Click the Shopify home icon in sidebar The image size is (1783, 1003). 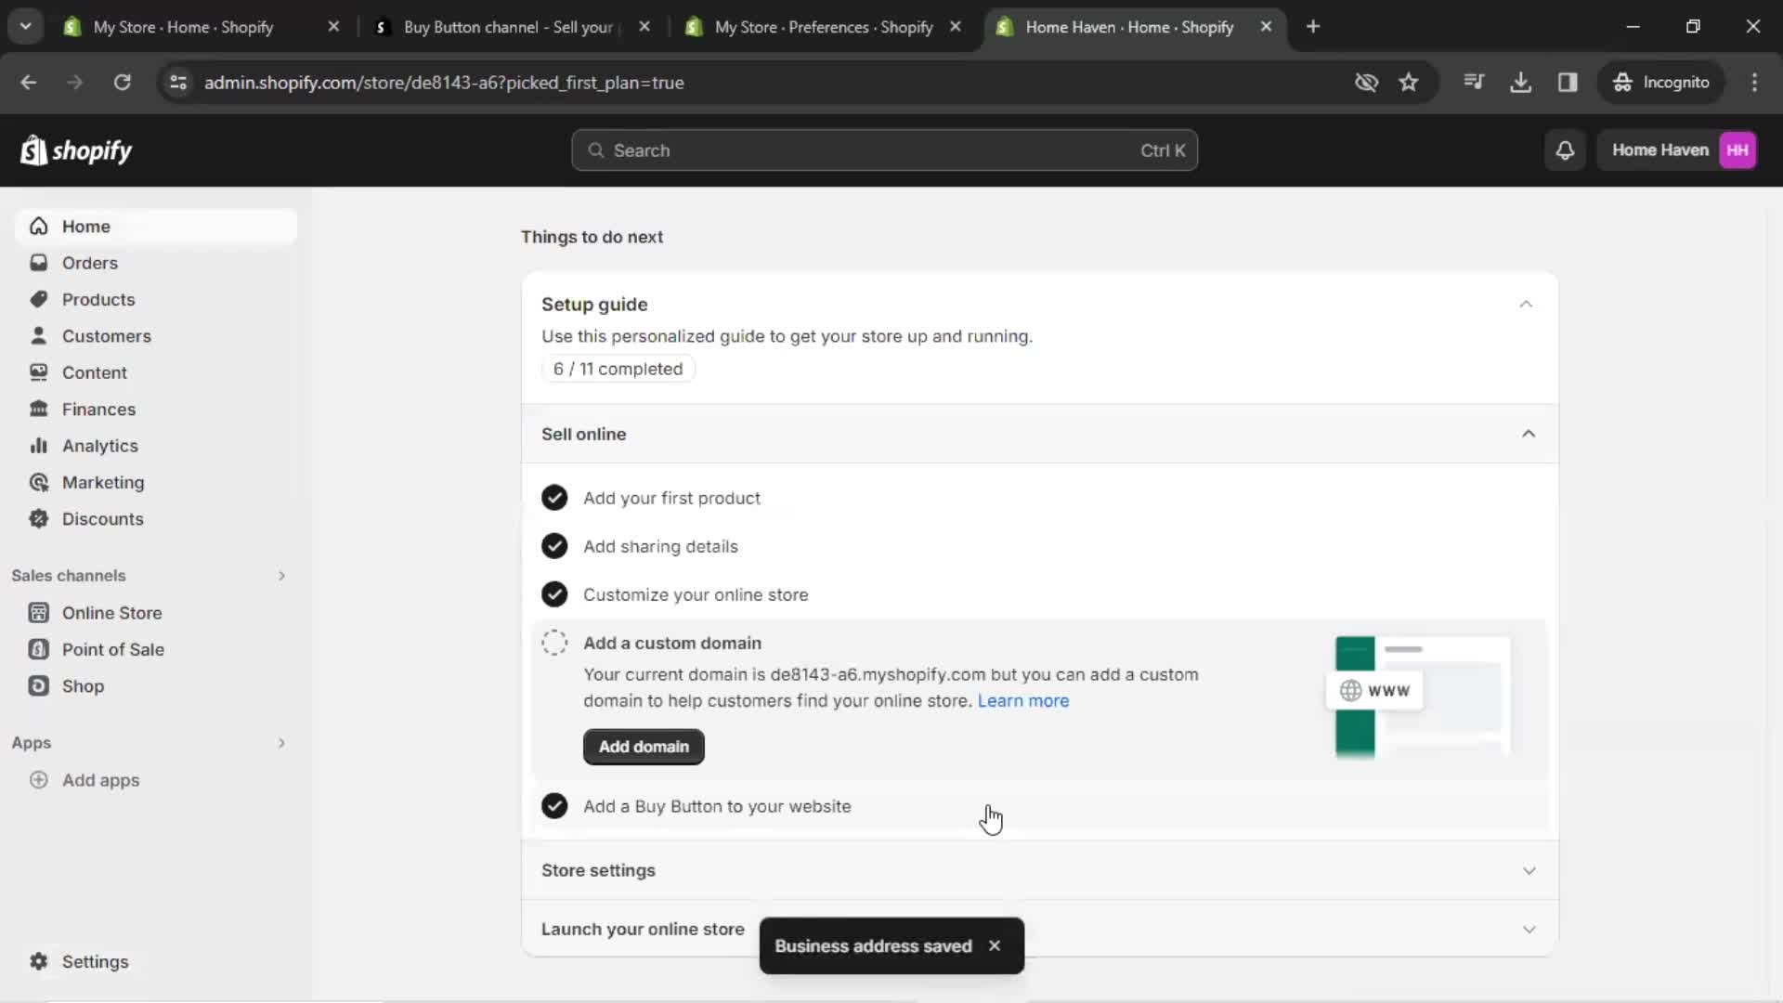[38, 226]
